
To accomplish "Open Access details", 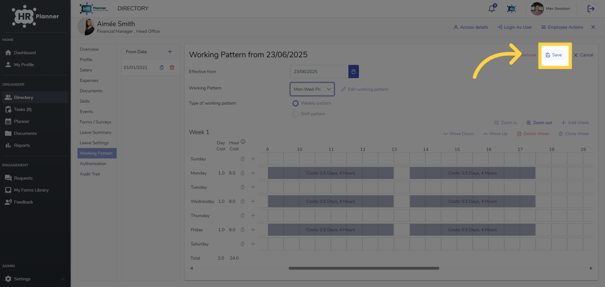I will coord(471,27).
